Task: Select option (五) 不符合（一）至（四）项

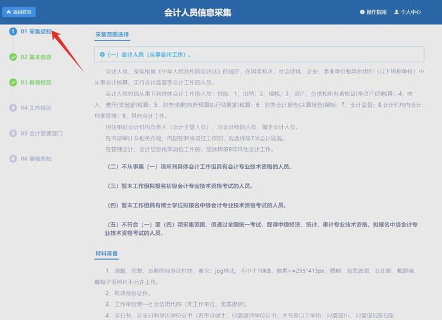Action: tap(261, 228)
